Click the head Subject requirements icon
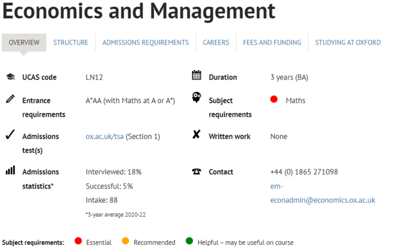Viewport: 394px width, 252px height. pyautogui.click(x=196, y=98)
